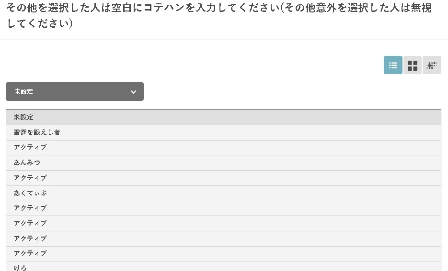The width and height of the screenshot is (448, 271).
Task: Select the アクティブ row directly under 雷霆を鍛えし者
Action: [223, 148]
